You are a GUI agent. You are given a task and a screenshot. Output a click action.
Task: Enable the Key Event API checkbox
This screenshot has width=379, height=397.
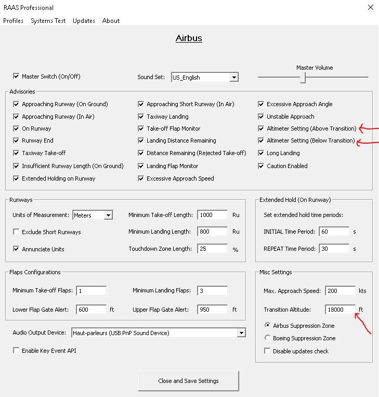(16, 350)
